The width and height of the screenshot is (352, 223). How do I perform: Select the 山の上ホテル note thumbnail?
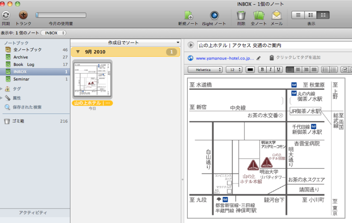pyautogui.click(x=92, y=80)
